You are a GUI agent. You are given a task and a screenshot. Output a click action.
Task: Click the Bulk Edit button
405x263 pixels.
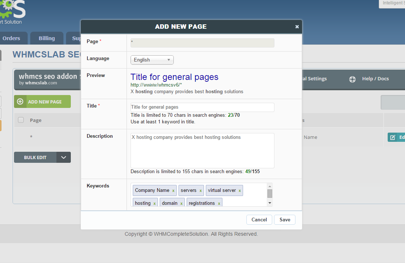point(35,157)
